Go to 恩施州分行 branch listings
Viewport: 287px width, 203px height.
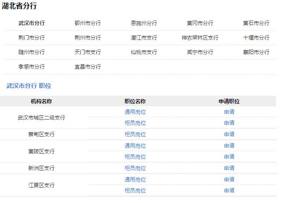pos(143,23)
